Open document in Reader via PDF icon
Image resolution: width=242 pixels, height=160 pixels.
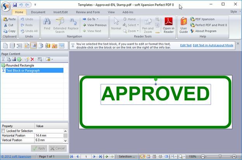[x=169, y=25]
